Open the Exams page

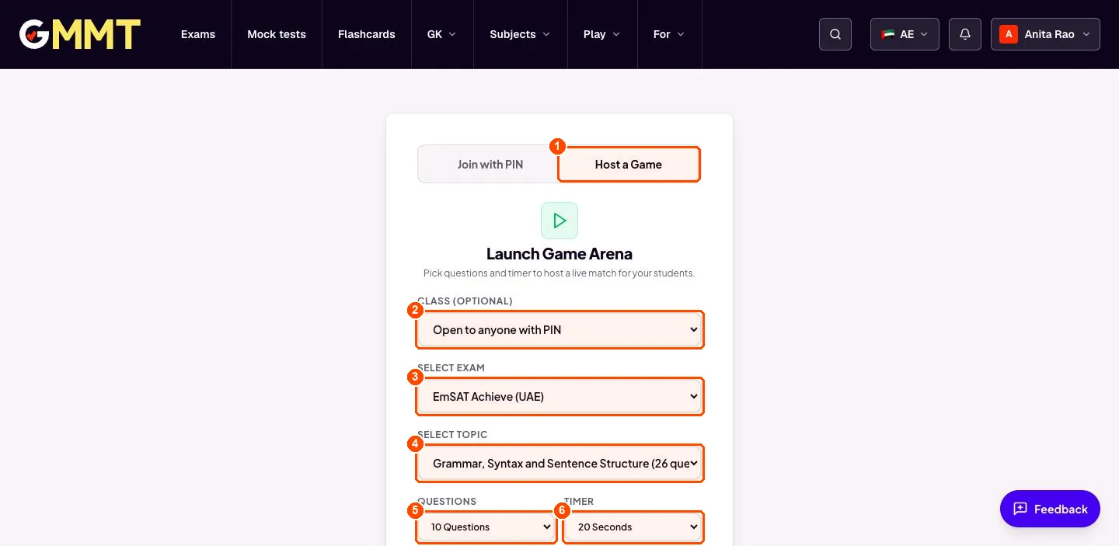198,34
